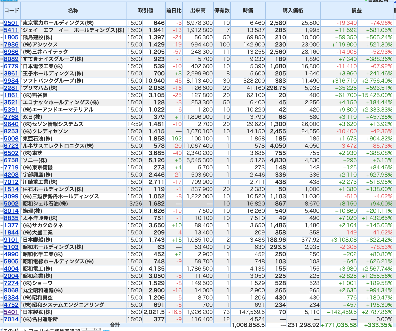The image size is (396, 331).
Task: Open stock code 9501 link
Action: (x=11, y=23)
